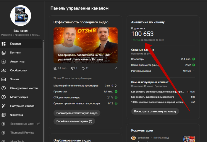Click the Настройка канала magic wand icon
Image resolution: width=207 pixels, height=142 pixels.
(x=4, y=106)
